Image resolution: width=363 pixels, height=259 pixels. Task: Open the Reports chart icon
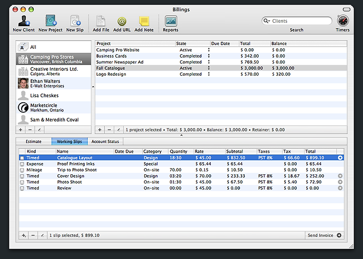coord(171,21)
